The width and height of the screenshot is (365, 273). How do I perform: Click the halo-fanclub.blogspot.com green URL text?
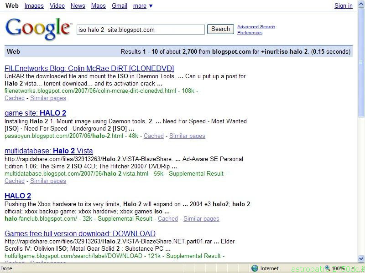[x=41, y=219]
